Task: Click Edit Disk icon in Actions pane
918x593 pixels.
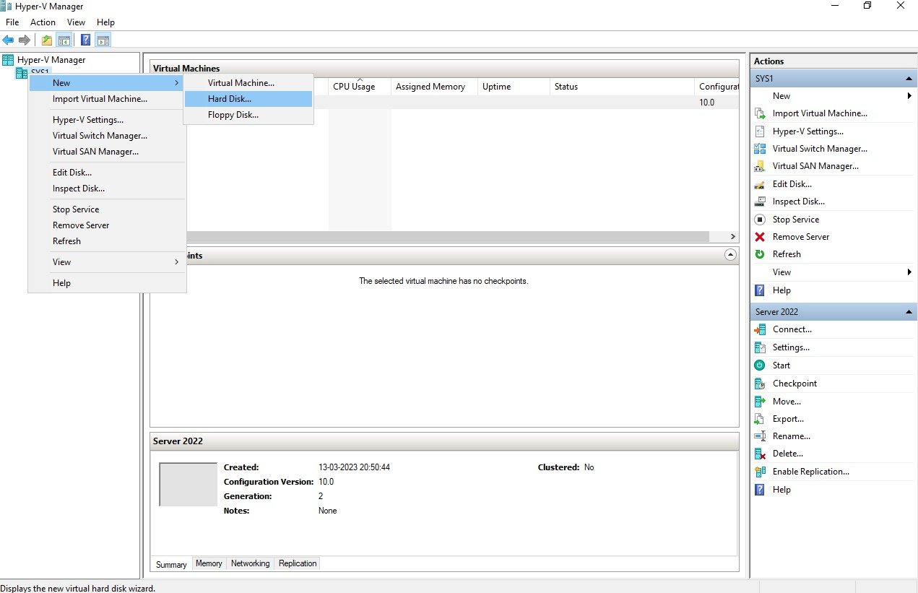Action: 760,184
